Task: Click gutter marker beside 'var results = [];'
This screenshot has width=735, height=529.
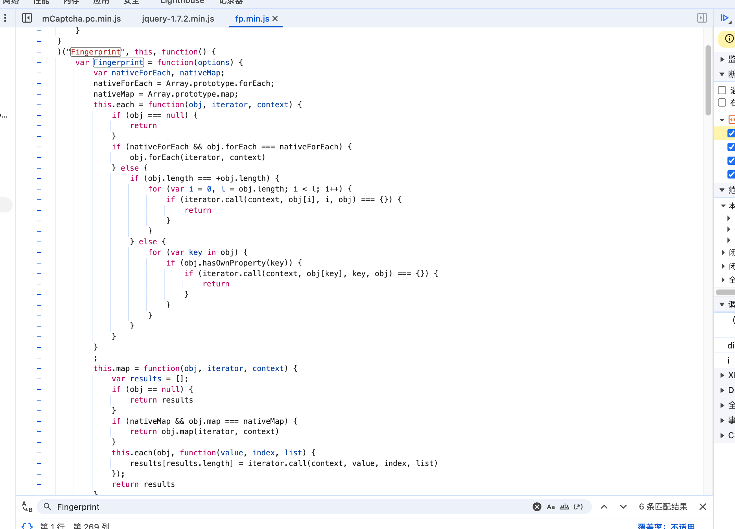Action: 39,379
